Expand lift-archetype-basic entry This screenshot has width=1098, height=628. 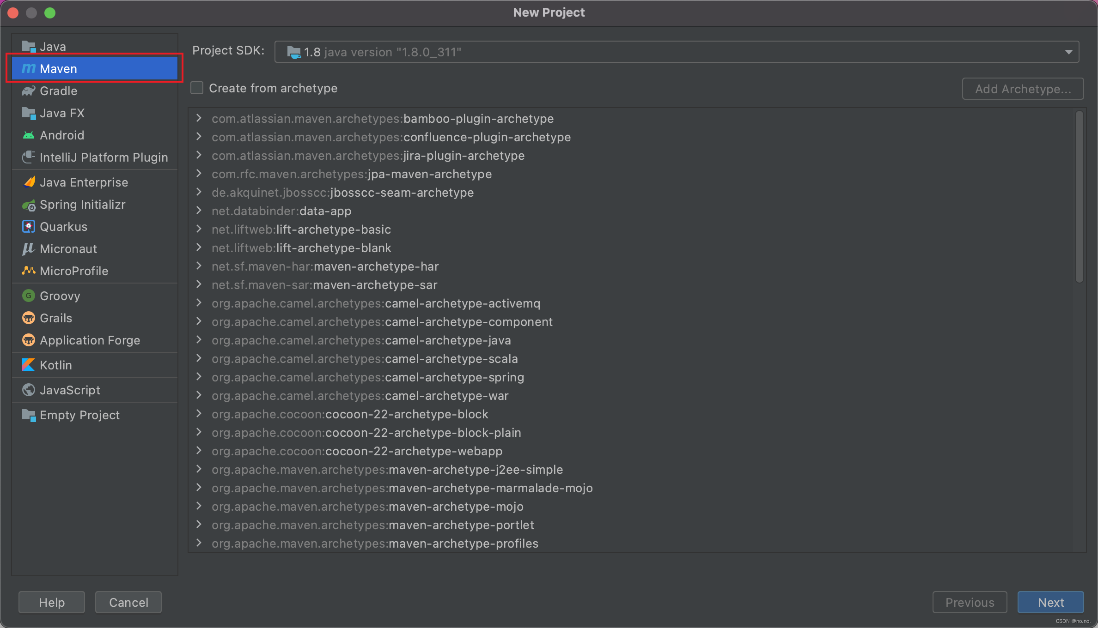click(x=199, y=229)
